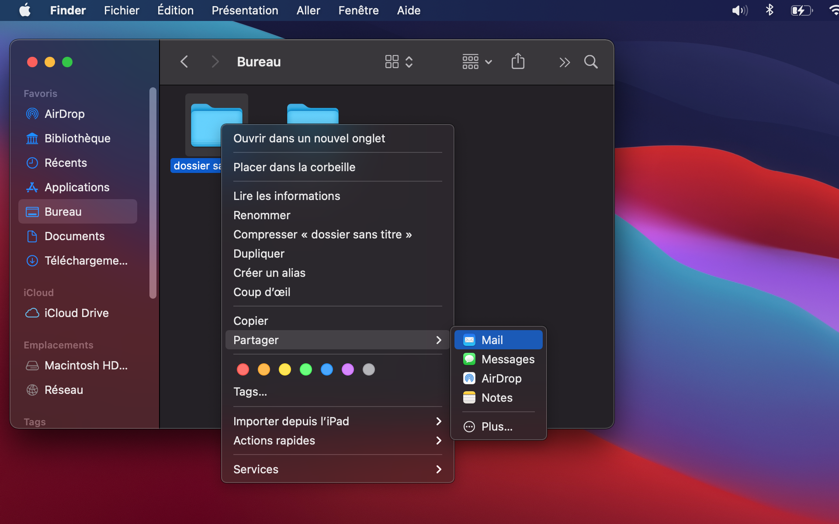Share via Mail
This screenshot has height=524, width=839.
(x=499, y=340)
